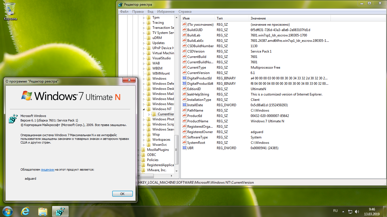The height and width of the screenshot is (217, 387).
Task: Expand the Policies tree node
Action: click(x=139, y=160)
